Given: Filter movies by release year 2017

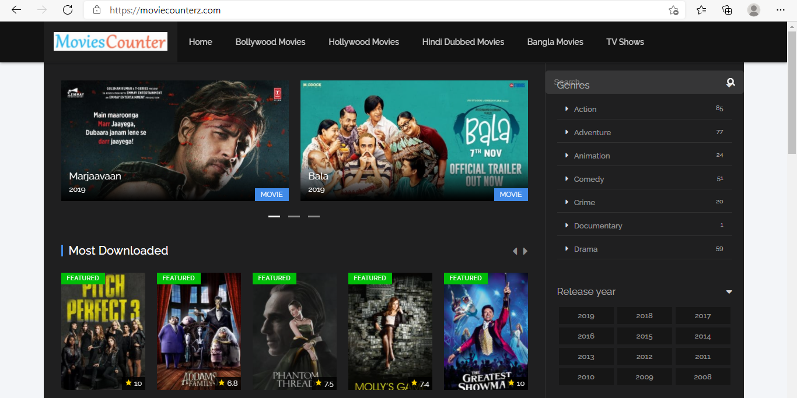Looking at the screenshot, I should point(702,316).
